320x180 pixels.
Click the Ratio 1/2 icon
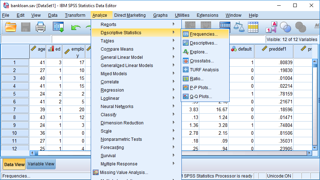coord(185,79)
